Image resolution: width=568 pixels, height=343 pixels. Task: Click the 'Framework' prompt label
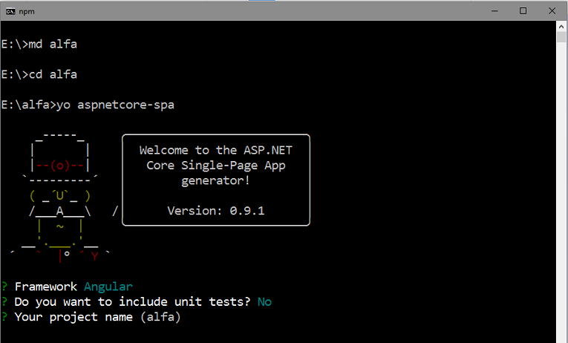pos(46,287)
